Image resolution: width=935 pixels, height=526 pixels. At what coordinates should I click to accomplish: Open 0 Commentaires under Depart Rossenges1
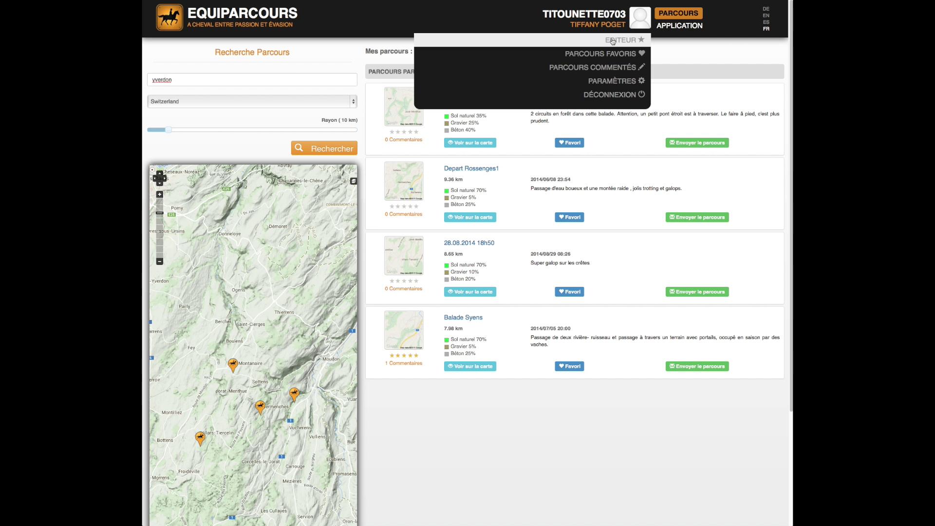404,214
